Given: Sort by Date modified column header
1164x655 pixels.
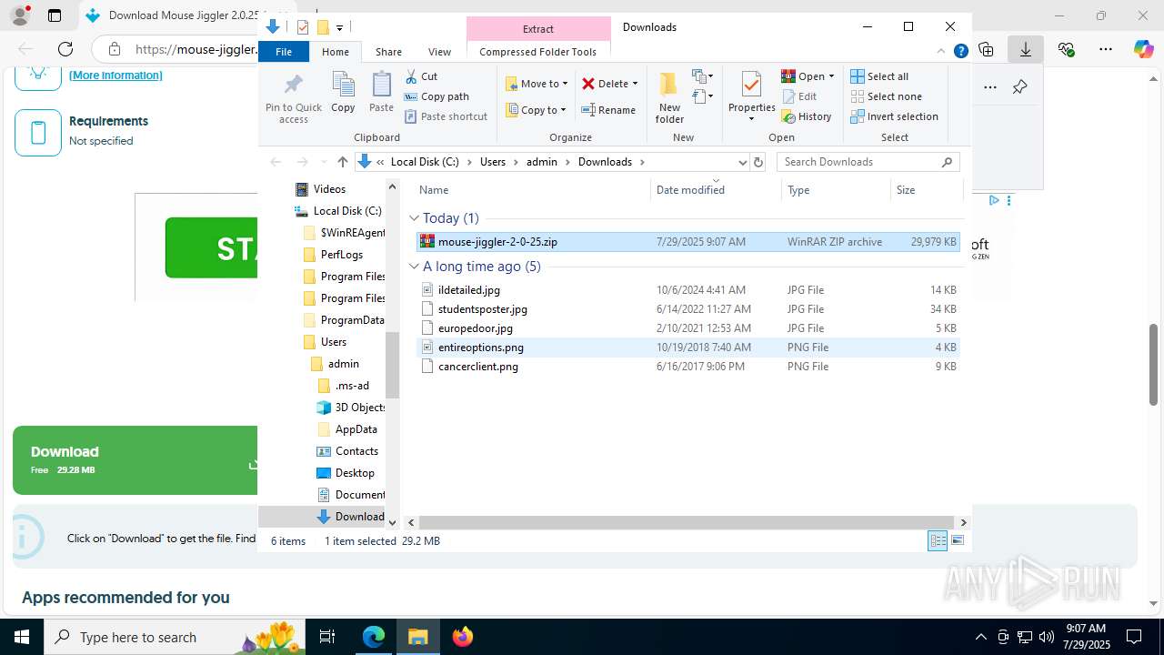Looking at the screenshot, I should [717, 190].
